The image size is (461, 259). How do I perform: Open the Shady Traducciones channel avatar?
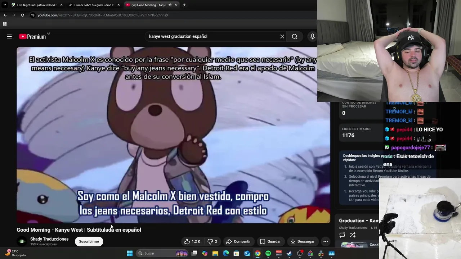22,241
